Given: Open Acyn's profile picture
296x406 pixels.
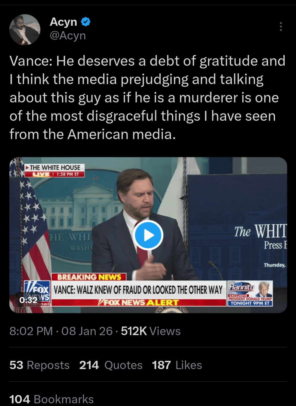Looking at the screenshot, I should [x=25, y=30].
